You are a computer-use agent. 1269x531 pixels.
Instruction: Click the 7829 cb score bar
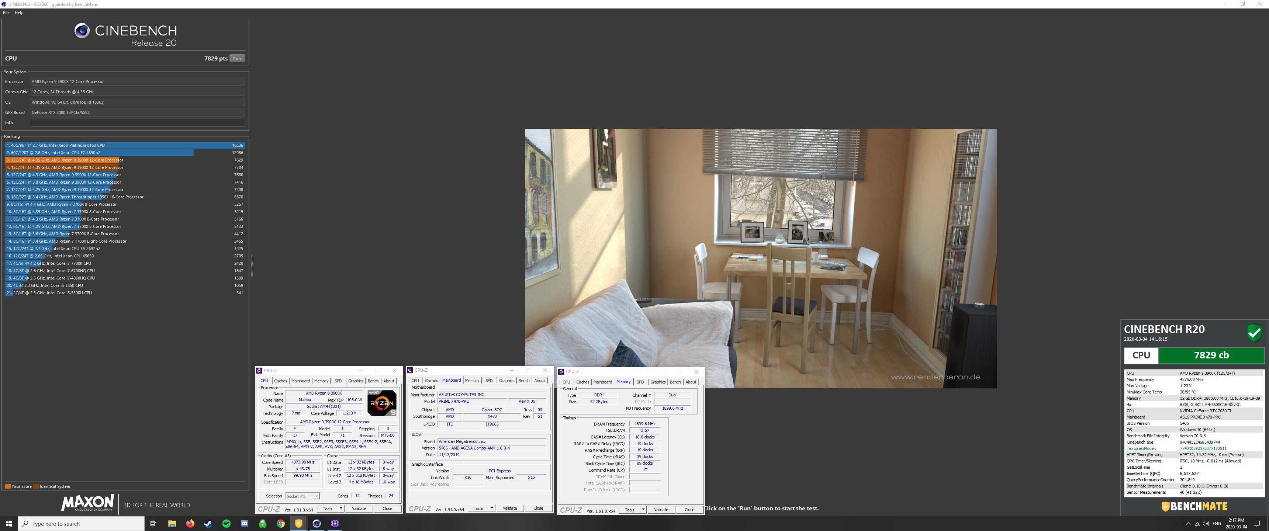coord(1211,355)
